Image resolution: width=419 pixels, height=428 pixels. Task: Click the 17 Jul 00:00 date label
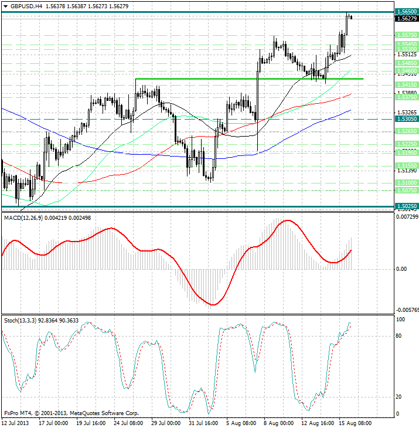point(53,423)
